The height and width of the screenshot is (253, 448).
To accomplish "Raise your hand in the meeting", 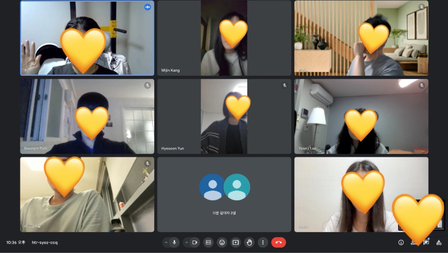I will 249,242.
